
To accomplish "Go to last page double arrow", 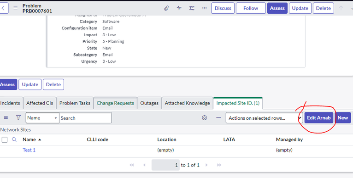I will coord(219,165).
